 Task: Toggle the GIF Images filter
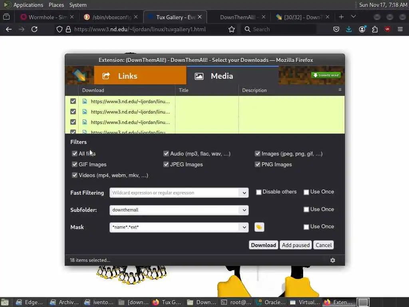click(x=75, y=164)
